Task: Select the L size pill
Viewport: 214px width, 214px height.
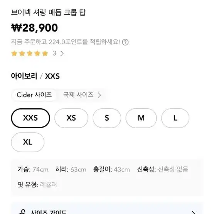Action: pyautogui.click(x=175, y=118)
